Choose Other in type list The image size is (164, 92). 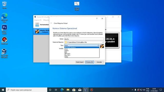82,57
